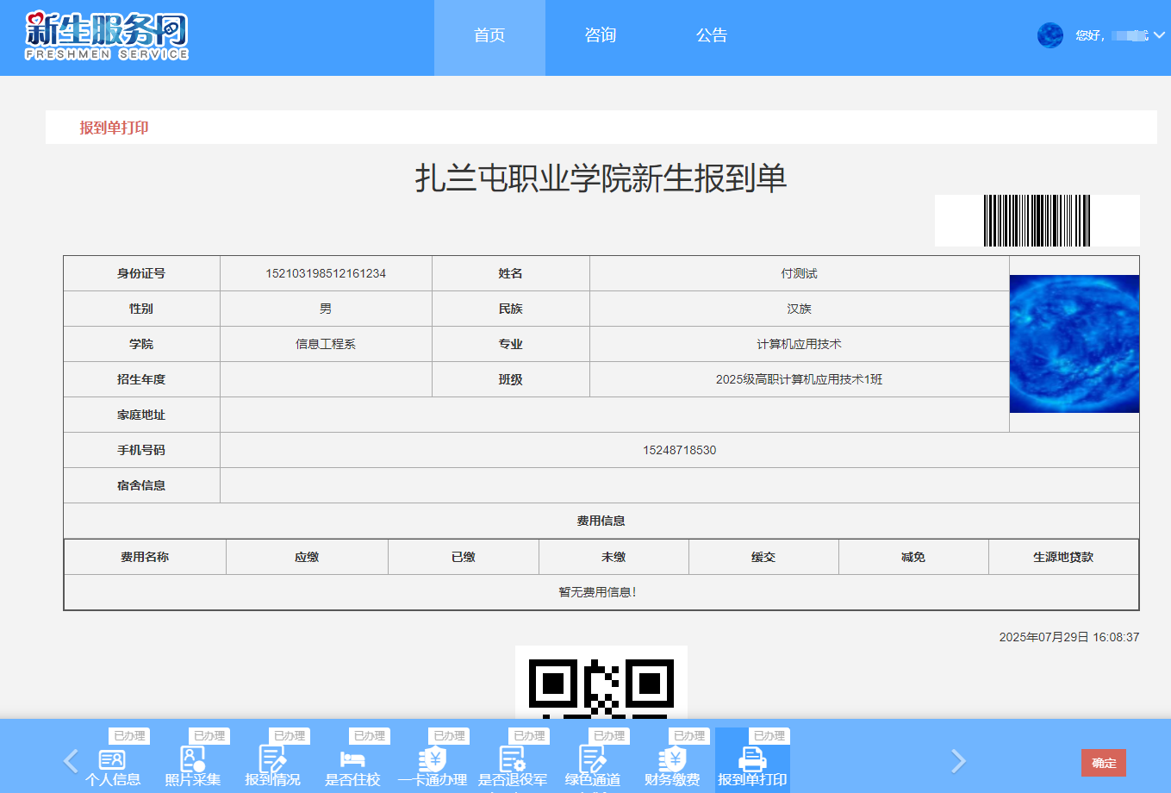
Task: Open the 咨询 tab
Action: pos(601,36)
